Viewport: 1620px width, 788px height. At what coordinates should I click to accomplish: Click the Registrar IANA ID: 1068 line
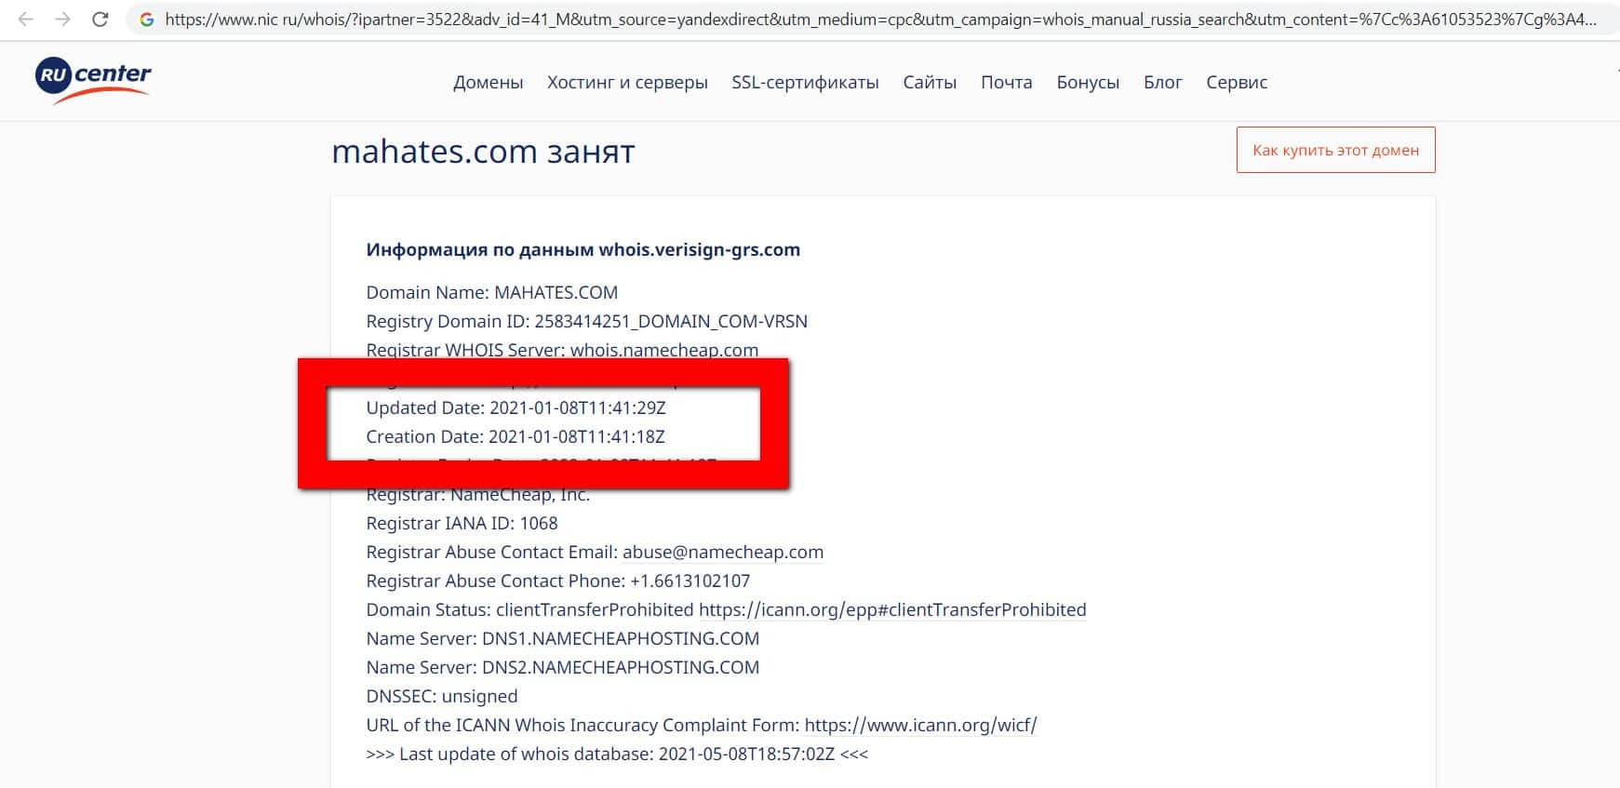[462, 523]
